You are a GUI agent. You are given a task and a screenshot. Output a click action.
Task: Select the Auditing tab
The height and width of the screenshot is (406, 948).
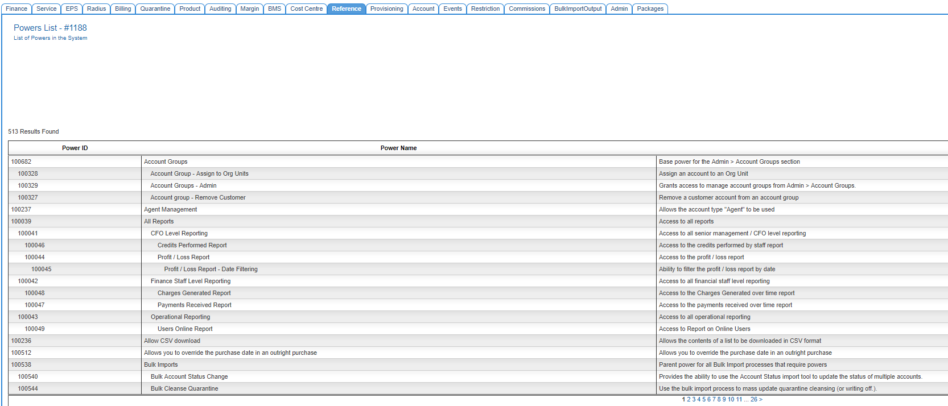220,9
